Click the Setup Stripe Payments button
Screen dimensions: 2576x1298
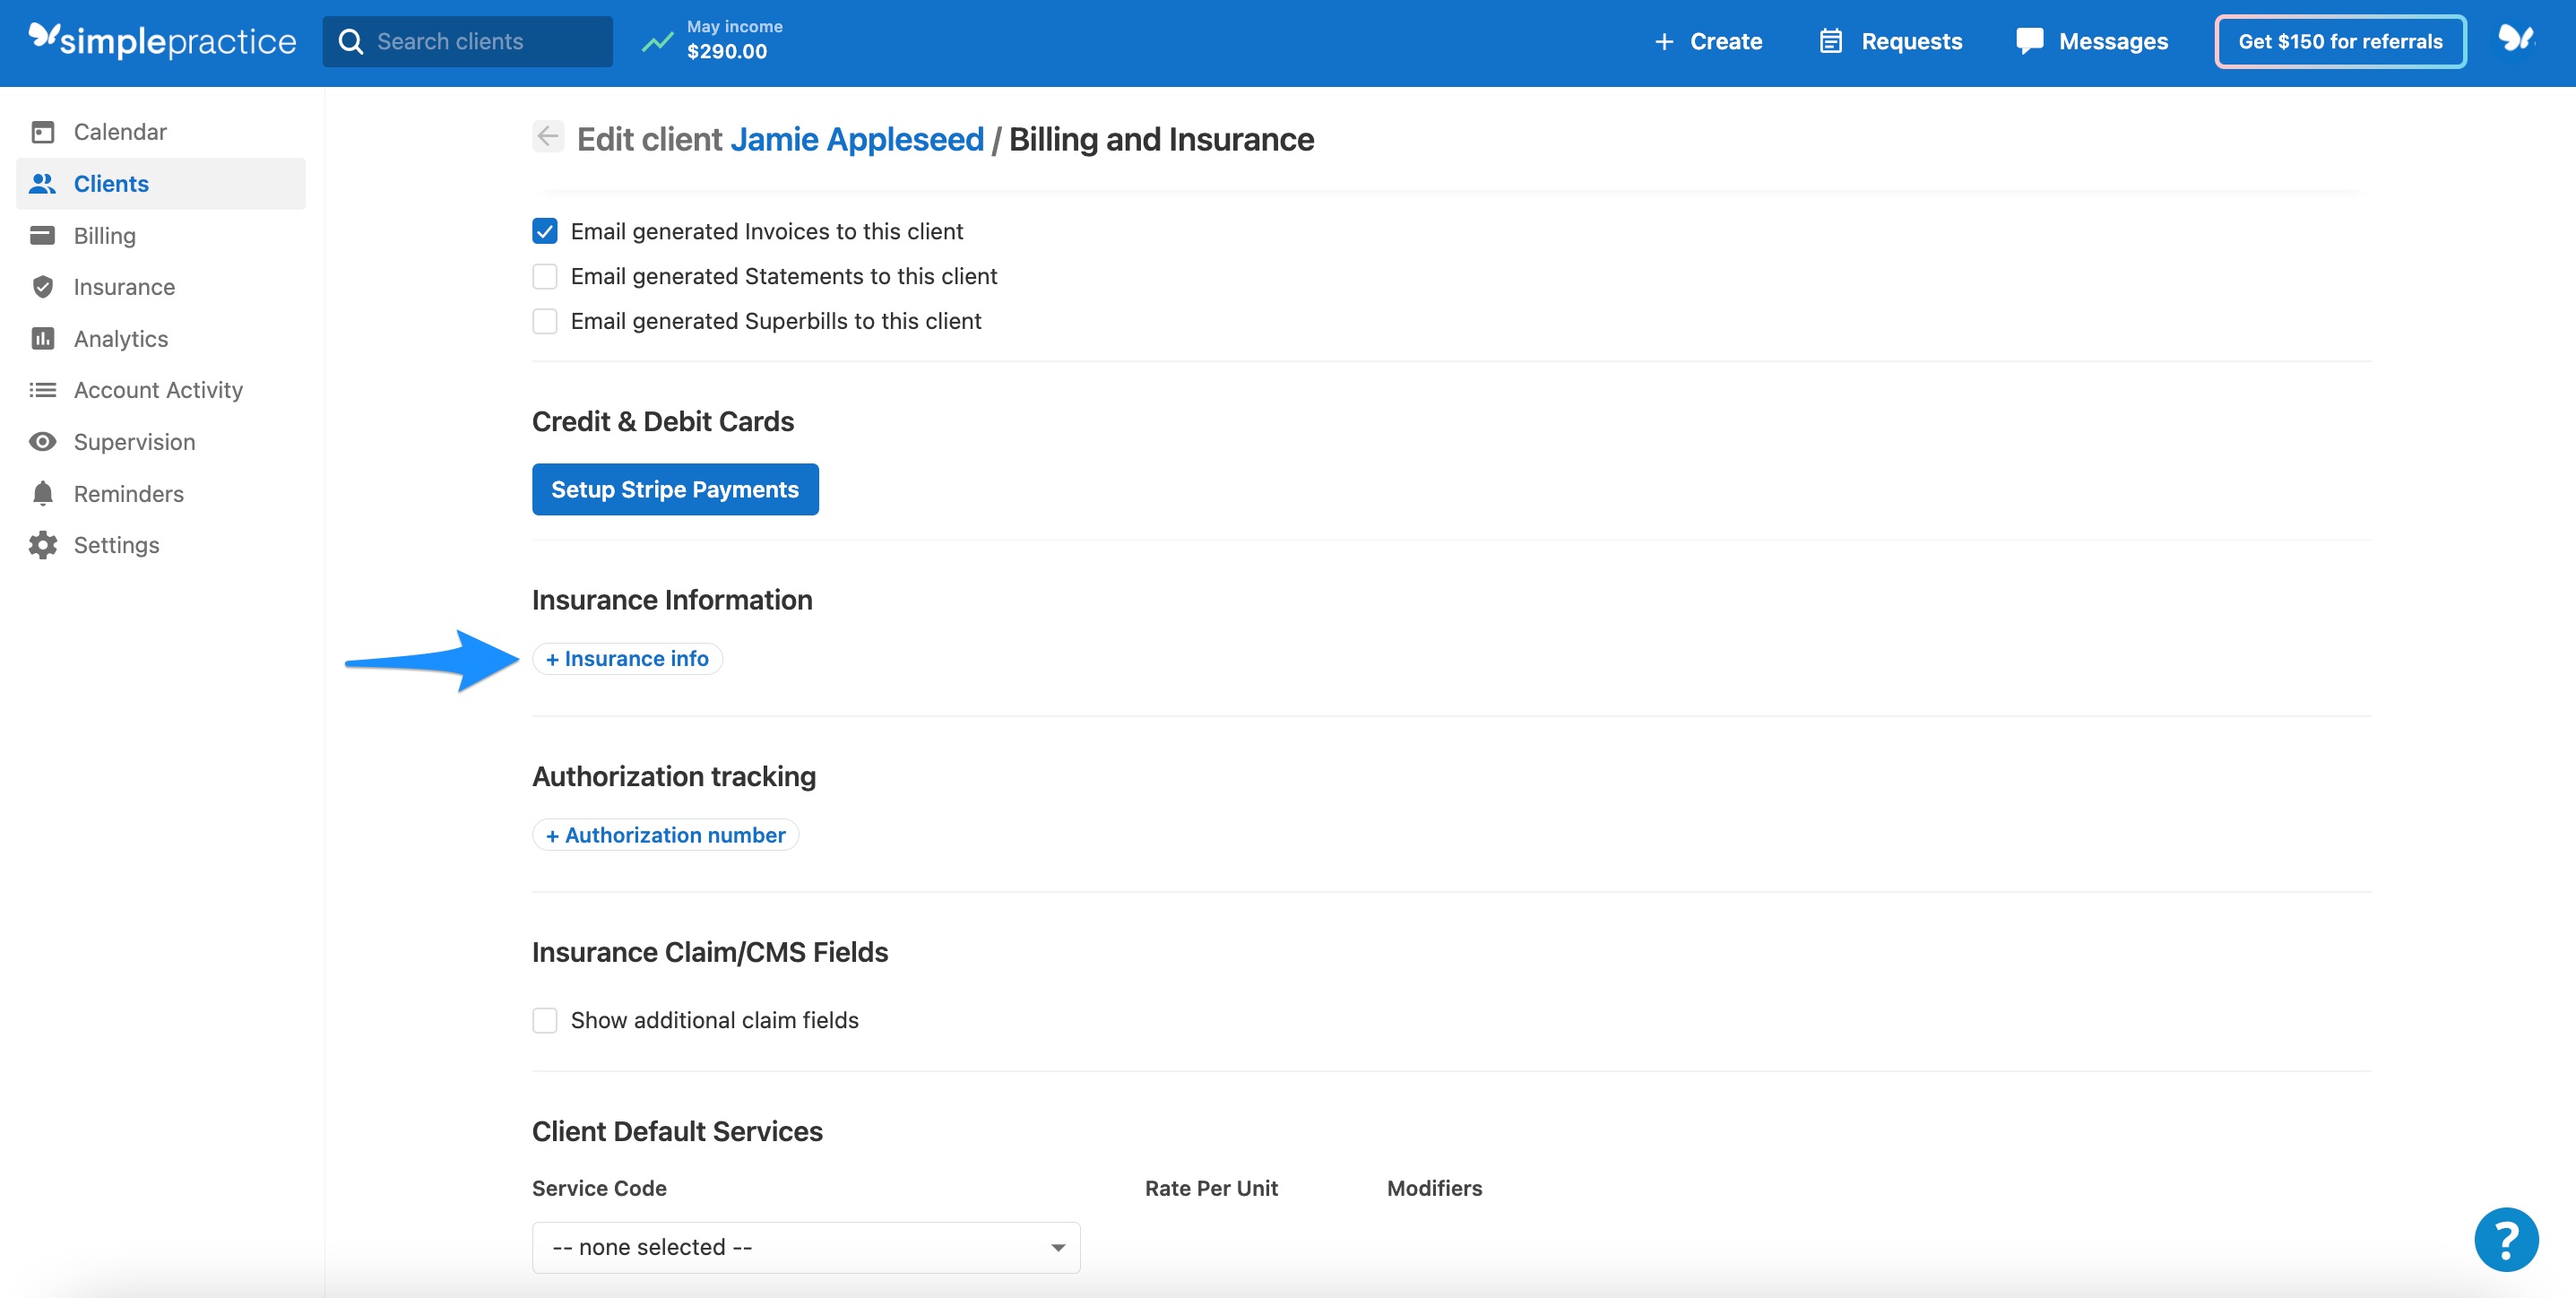(675, 489)
